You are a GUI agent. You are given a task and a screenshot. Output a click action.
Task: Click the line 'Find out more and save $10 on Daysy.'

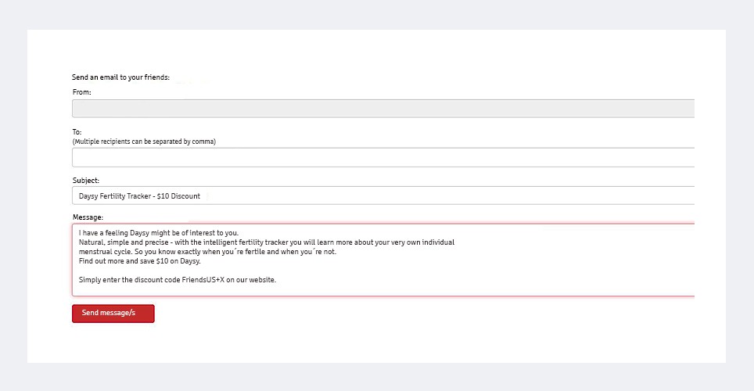[x=139, y=261]
